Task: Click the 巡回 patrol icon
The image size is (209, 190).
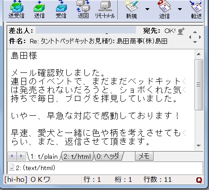Action: (x=83, y=9)
